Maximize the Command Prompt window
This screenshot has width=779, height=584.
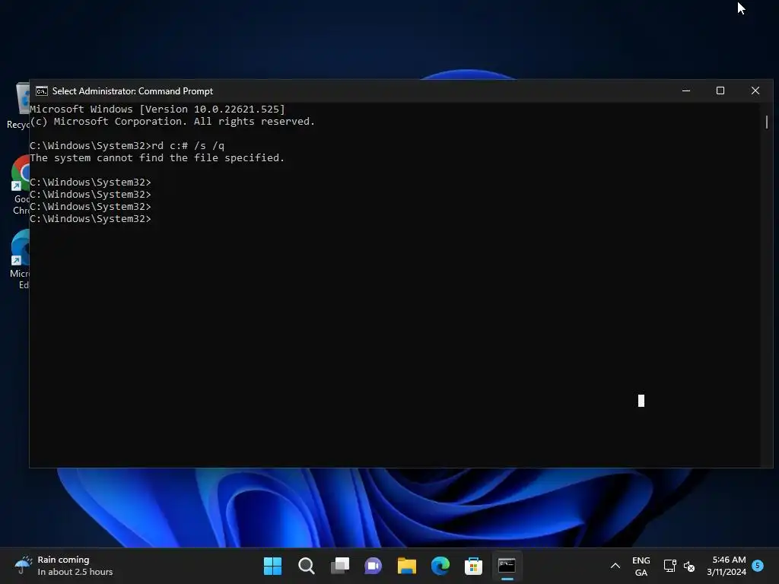pos(720,91)
